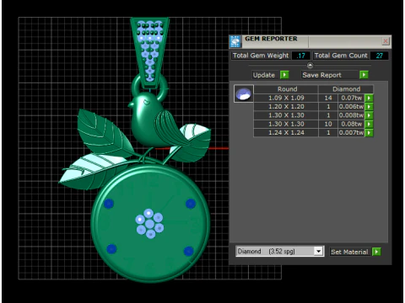Click green arrow for 1.24 X 1.24 row

(369, 133)
